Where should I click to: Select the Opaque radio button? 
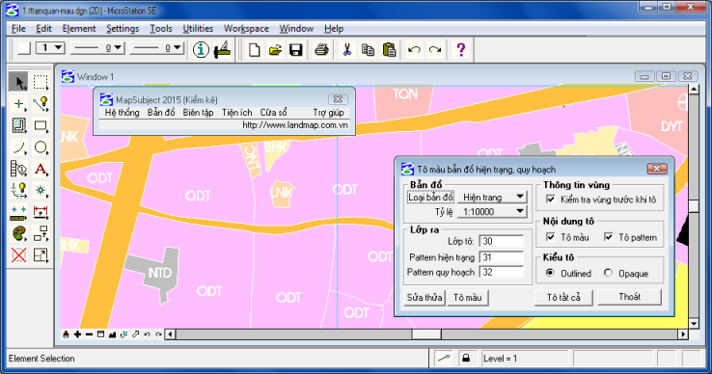tap(608, 273)
